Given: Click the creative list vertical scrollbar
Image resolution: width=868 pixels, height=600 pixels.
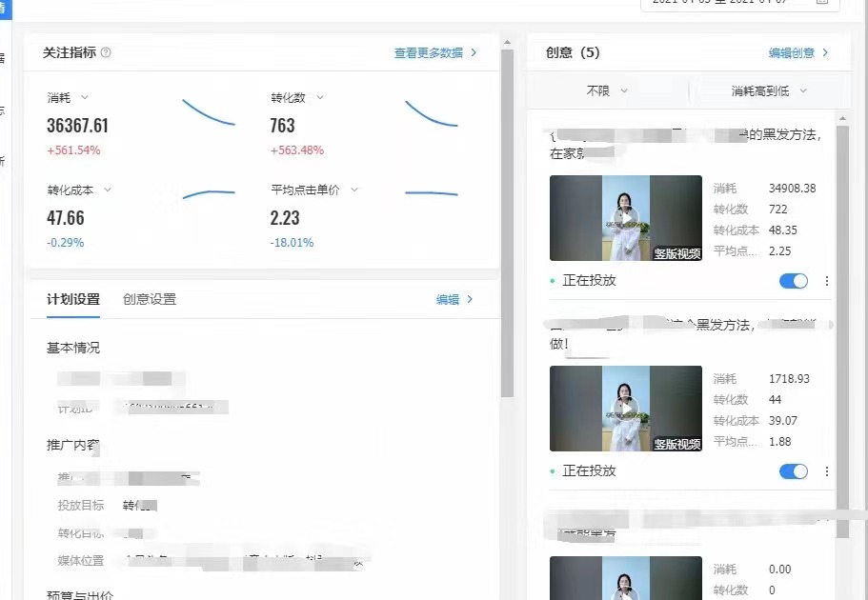Looking at the screenshot, I should pos(842,331).
